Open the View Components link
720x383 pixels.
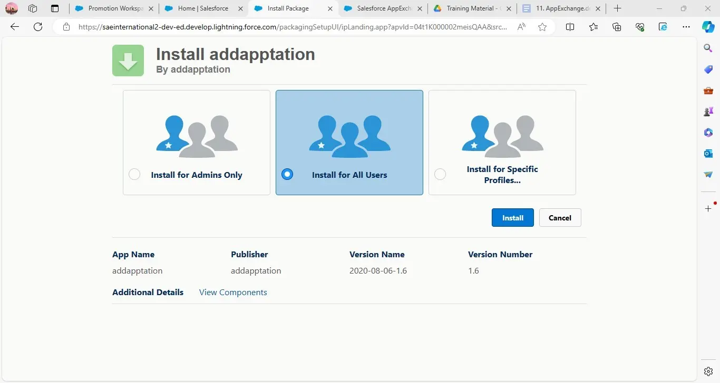point(233,293)
